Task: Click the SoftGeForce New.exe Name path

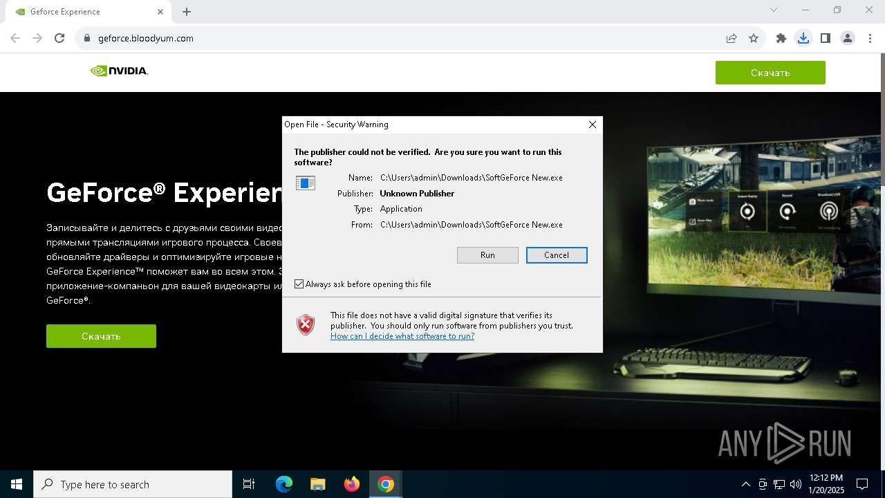Action: point(472,178)
